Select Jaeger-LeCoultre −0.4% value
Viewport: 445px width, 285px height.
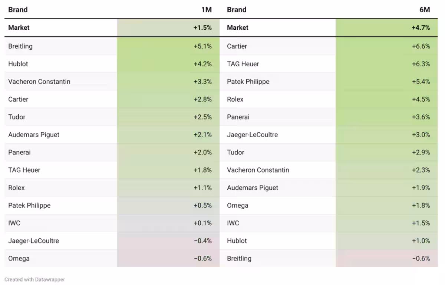point(202,241)
